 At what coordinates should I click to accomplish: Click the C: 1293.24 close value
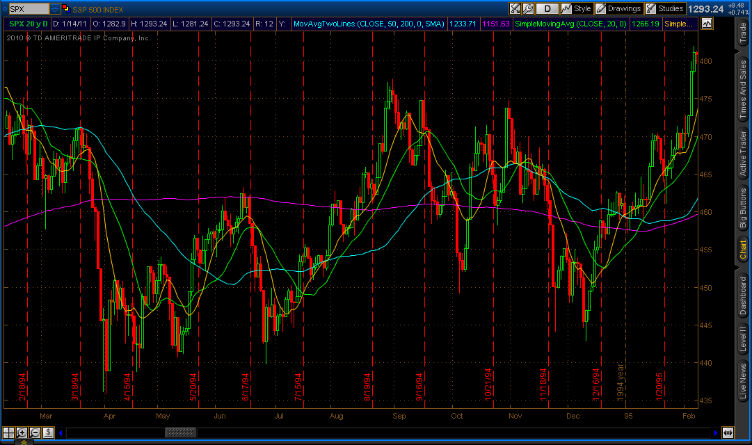click(x=232, y=24)
